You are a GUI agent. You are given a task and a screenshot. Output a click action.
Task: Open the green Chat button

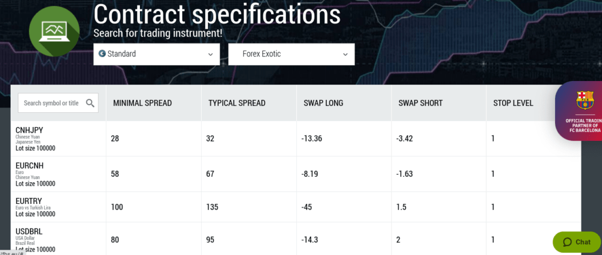click(x=577, y=242)
